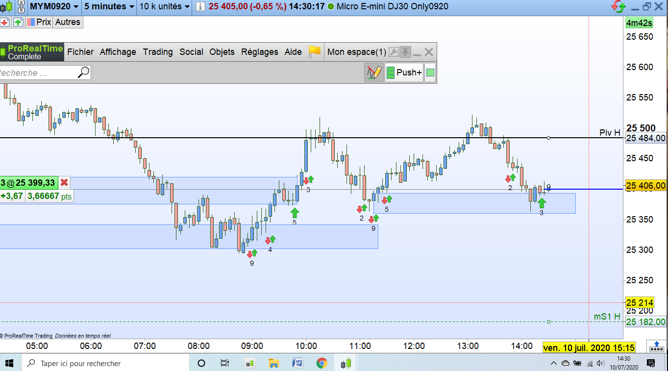This screenshot has height=371, width=668.
Task: Close the 3@25 399,33 position with red X
Action: 64,183
